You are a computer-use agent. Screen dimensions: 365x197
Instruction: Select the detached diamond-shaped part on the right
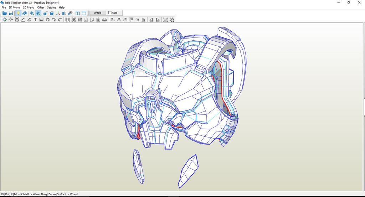tap(188, 171)
